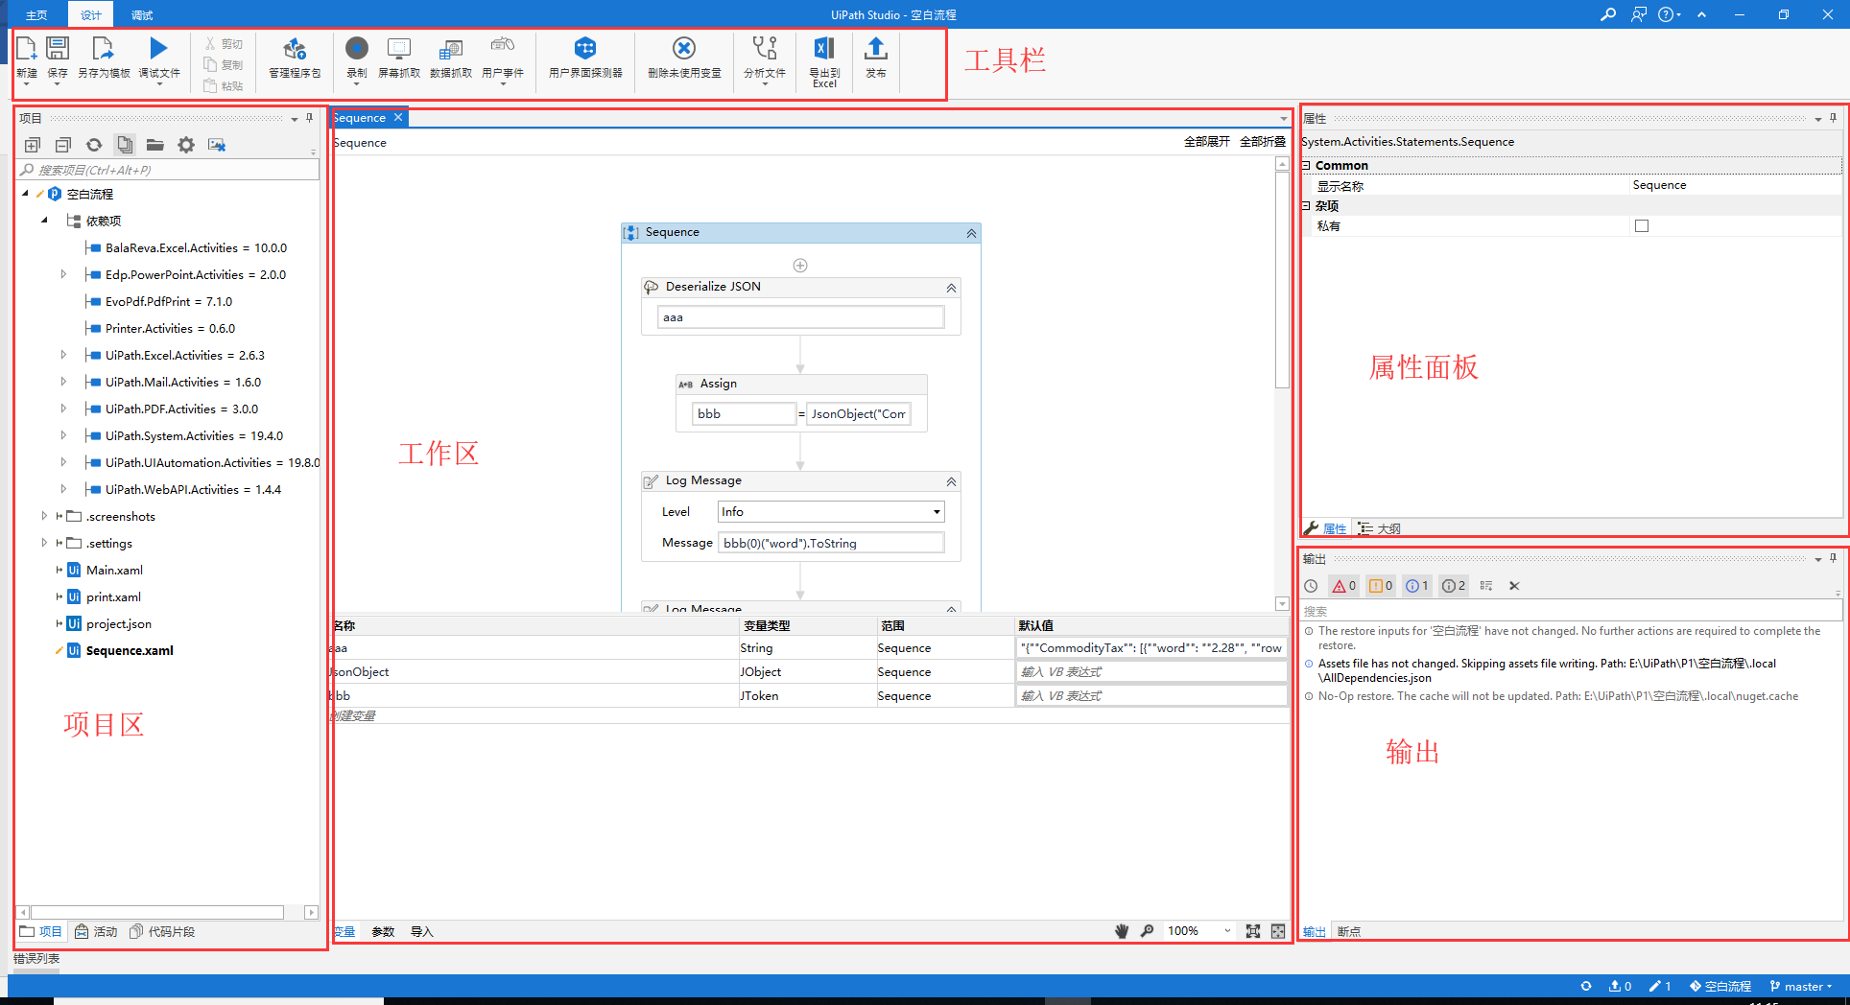Toggle trace filter showing 2 in output

click(x=1454, y=586)
